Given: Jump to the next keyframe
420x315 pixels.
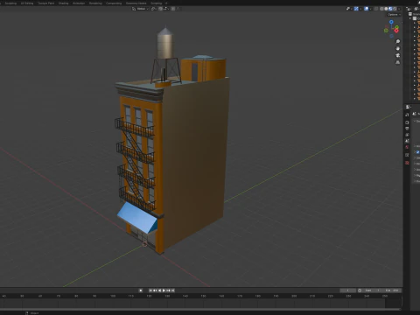Looking at the screenshot, I should pos(168,290).
